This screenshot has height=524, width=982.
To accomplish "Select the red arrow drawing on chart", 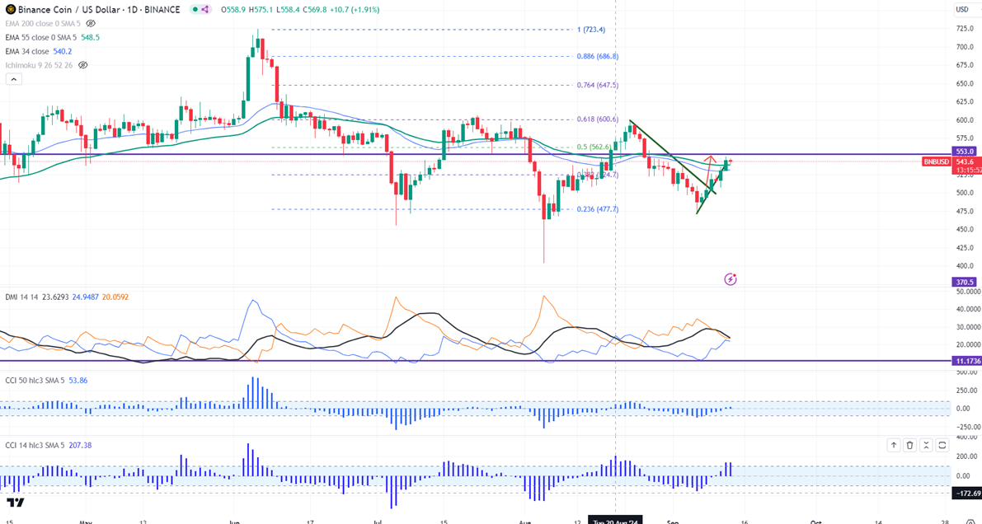I will pyautogui.click(x=712, y=171).
